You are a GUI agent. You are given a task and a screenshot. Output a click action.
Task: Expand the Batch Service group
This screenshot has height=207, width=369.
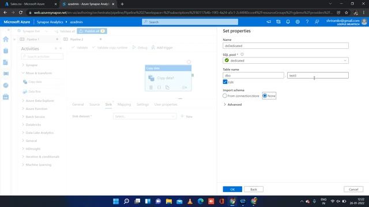[x=33, y=117]
